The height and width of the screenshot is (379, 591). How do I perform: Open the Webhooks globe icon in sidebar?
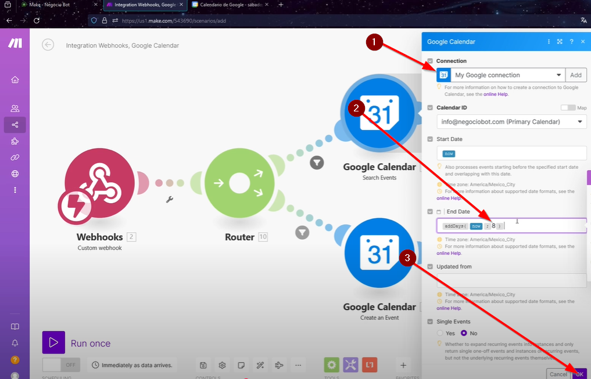15,174
